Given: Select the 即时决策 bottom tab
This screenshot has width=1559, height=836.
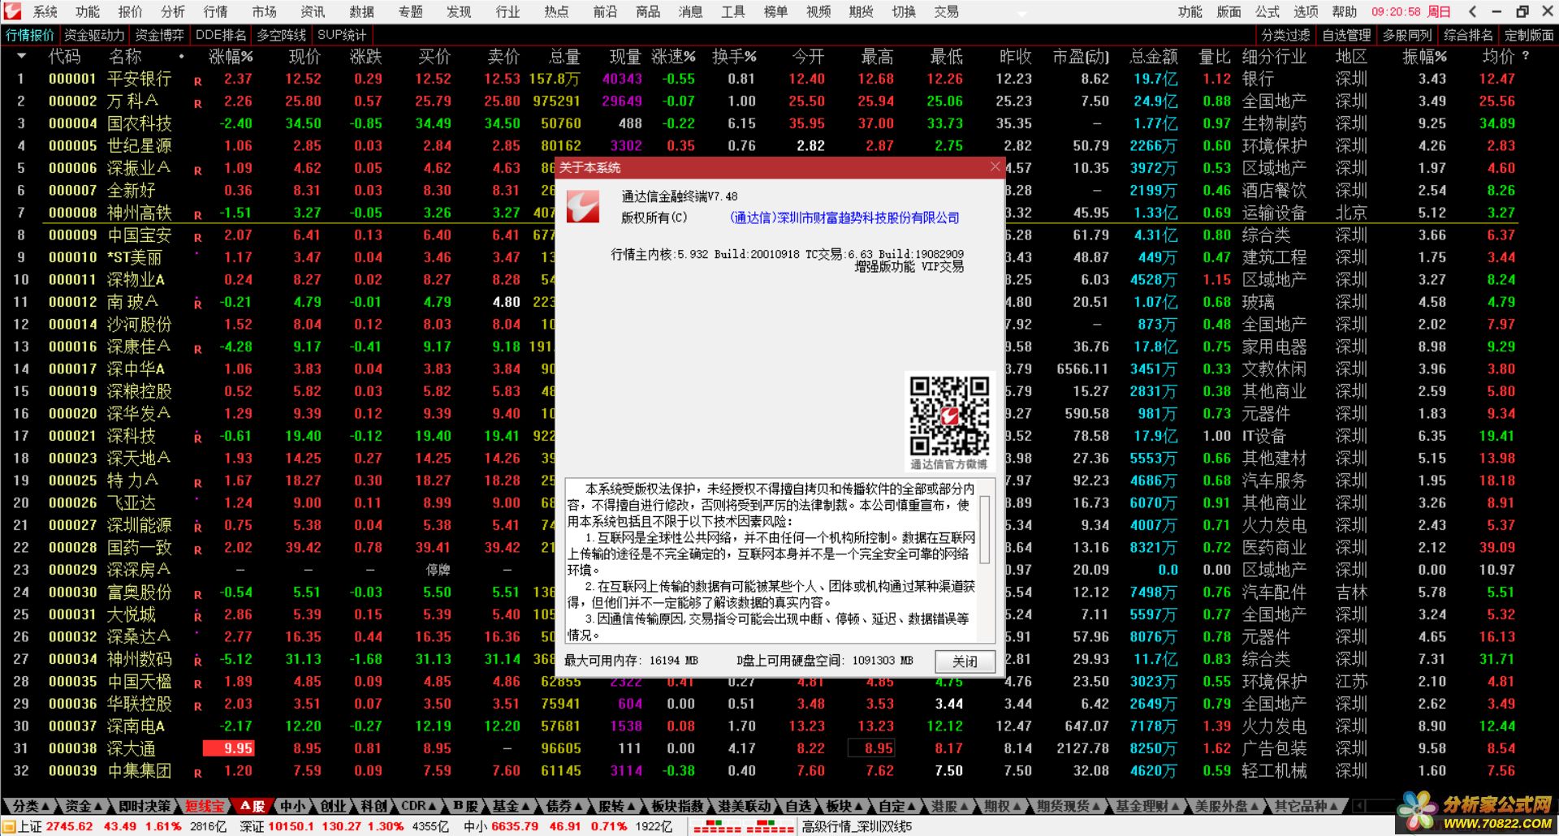Looking at the screenshot, I should tap(145, 806).
